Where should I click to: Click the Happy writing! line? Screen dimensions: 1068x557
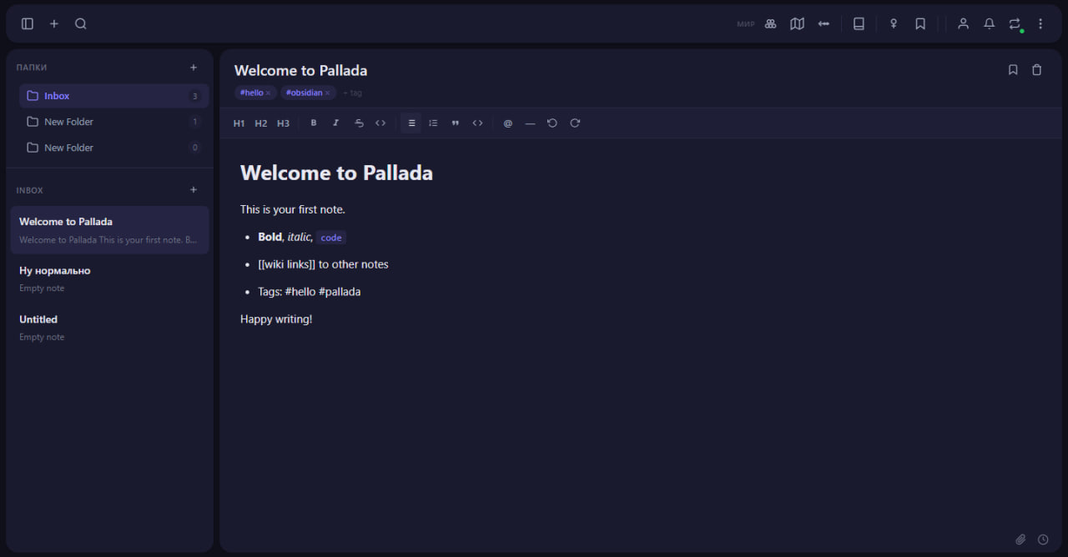276,319
